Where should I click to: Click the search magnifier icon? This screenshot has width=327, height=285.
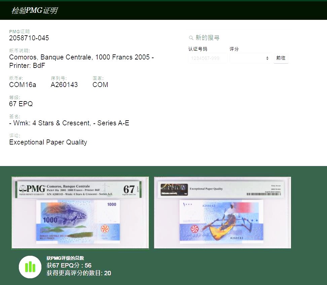(191, 38)
